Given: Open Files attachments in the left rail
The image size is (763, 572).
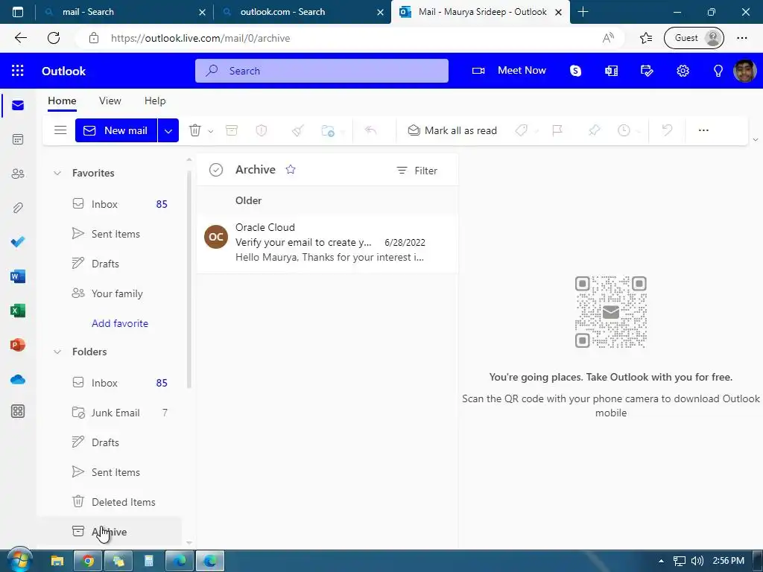Looking at the screenshot, I should click(18, 209).
